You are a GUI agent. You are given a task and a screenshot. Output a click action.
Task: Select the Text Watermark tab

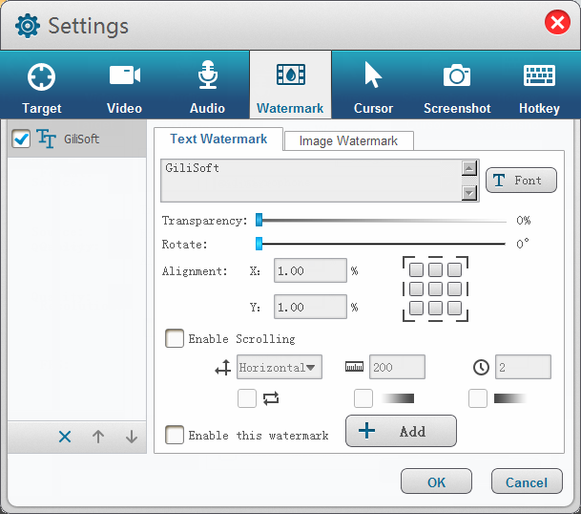coord(218,139)
